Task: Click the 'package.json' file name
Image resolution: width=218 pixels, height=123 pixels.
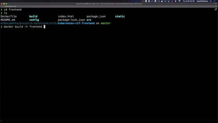Action: 96,16
